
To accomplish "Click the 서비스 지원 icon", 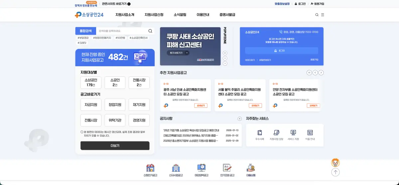I will pos(293,133).
